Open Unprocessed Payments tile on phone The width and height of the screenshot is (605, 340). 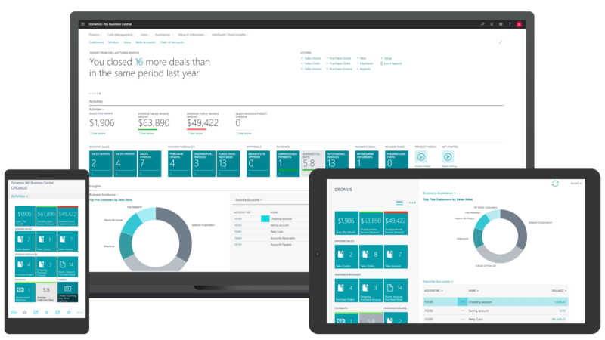click(x=25, y=292)
